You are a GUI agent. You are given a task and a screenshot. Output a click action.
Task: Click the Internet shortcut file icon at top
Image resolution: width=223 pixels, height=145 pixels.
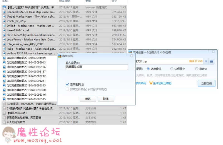tap(4, 7)
